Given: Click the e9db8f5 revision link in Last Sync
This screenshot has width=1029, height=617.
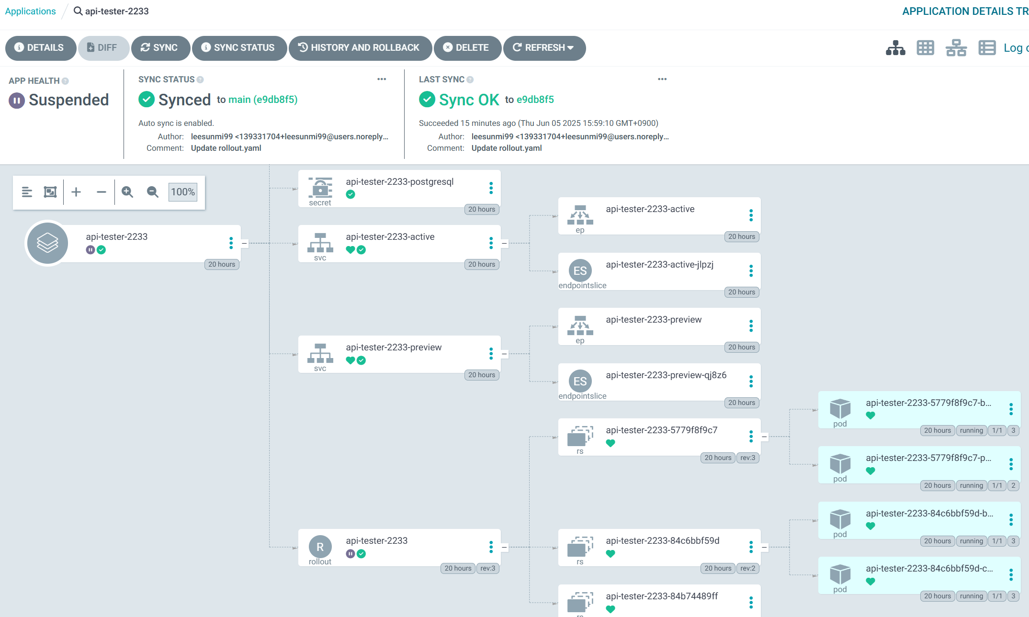Looking at the screenshot, I should 535,100.
